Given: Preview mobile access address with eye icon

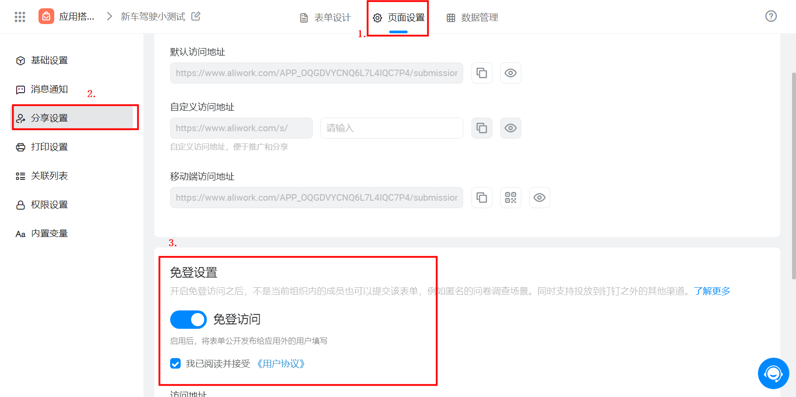Looking at the screenshot, I should coord(540,198).
